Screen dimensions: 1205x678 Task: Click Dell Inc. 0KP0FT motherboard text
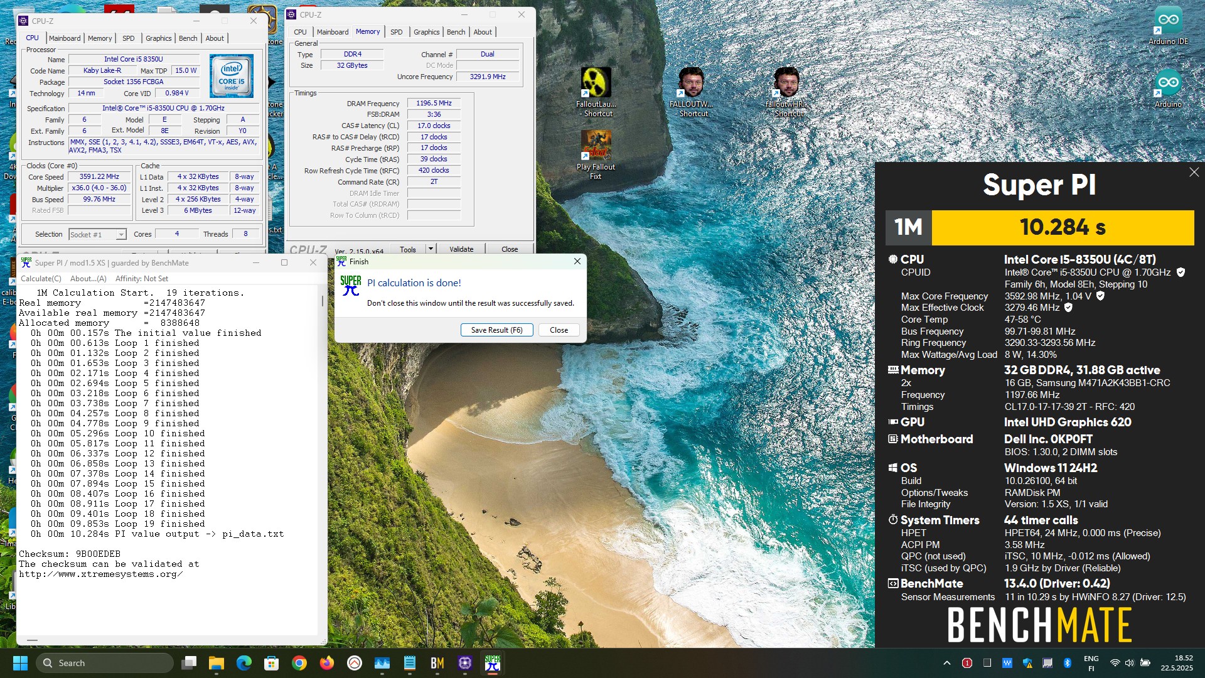(1048, 439)
